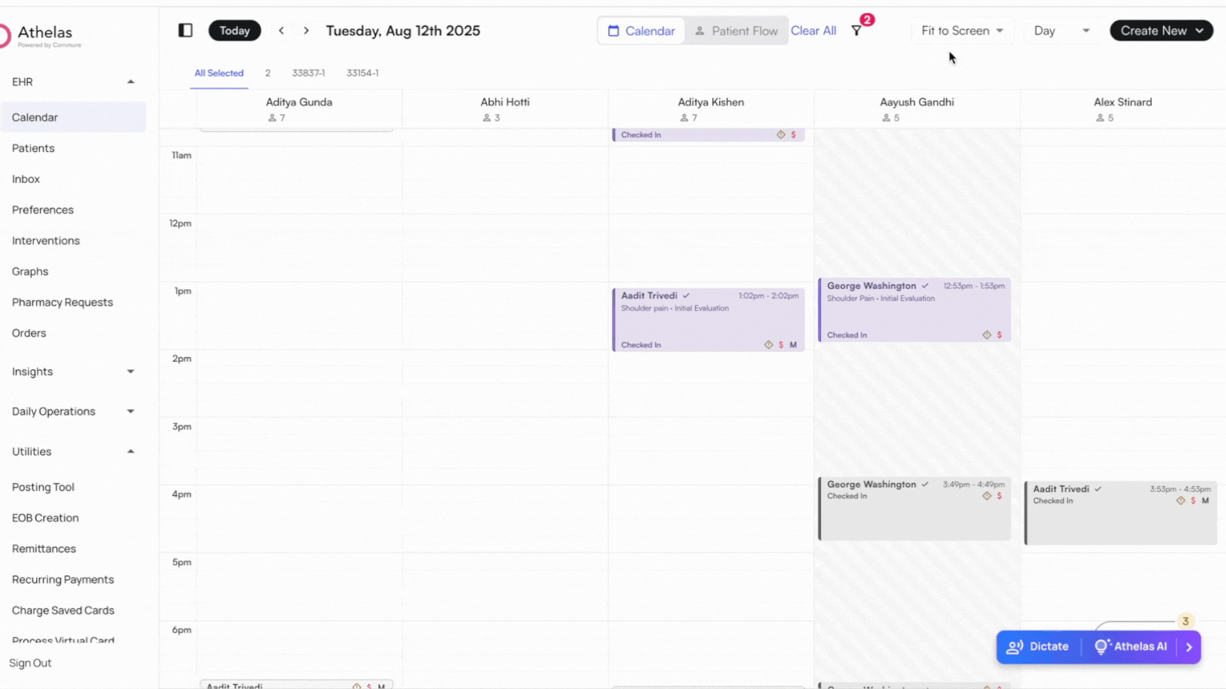Click the Create New button
Image resolution: width=1226 pixels, height=689 pixels.
[1161, 30]
